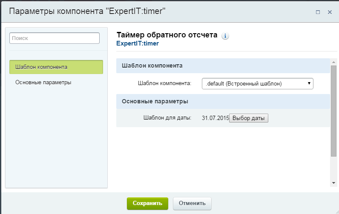Click the scrollbar down arrow
This screenshot has width=339, height=214.
tap(333, 183)
